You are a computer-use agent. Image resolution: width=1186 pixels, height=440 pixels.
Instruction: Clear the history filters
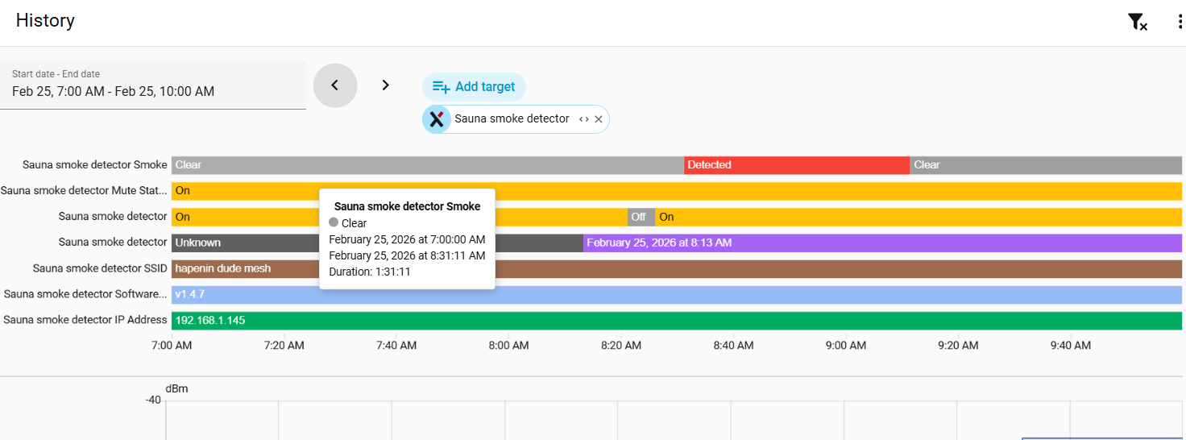[x=1137, y=23]
